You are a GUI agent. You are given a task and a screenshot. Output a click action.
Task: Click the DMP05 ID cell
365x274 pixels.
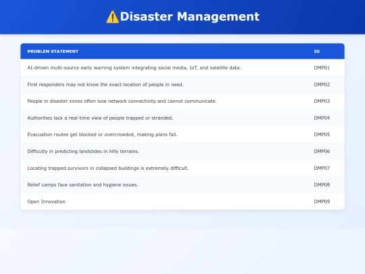pos(322,135)
